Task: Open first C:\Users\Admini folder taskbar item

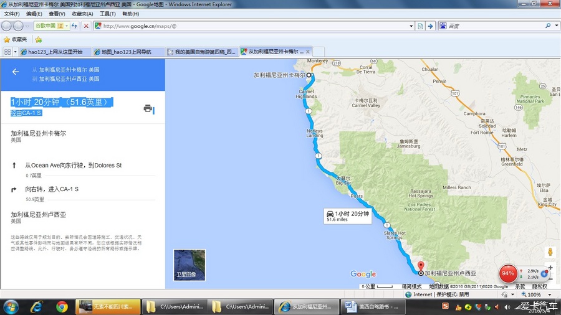Action: pyautogui.click(x=175, y=306)
